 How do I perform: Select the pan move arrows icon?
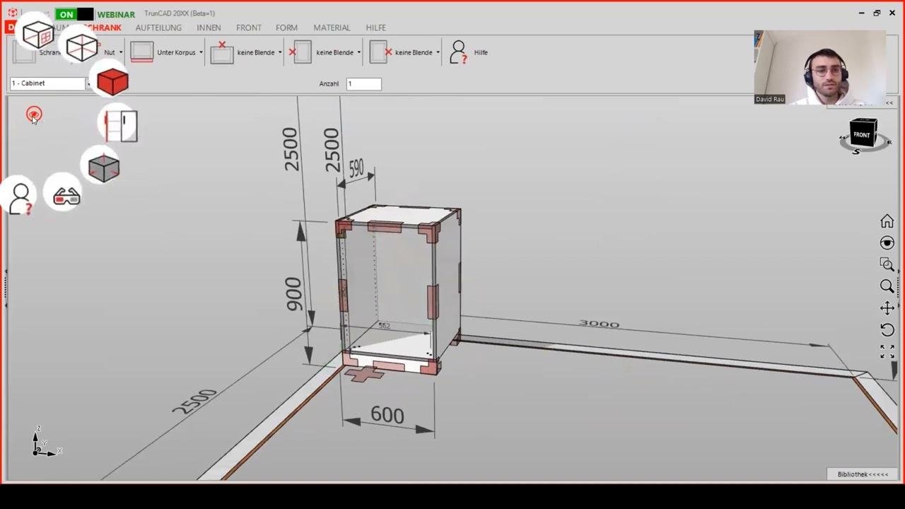coord(887,308)
